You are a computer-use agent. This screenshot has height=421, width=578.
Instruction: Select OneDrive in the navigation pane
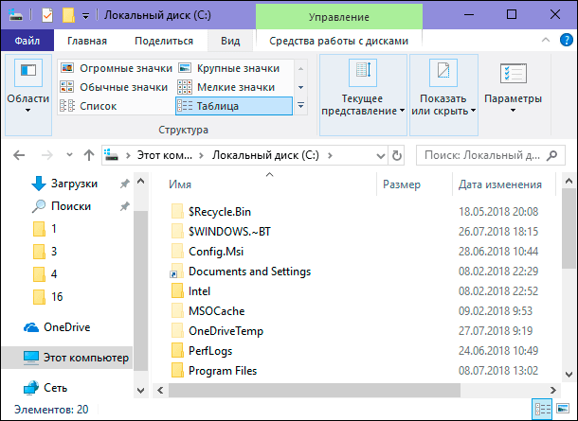point(57,327)
